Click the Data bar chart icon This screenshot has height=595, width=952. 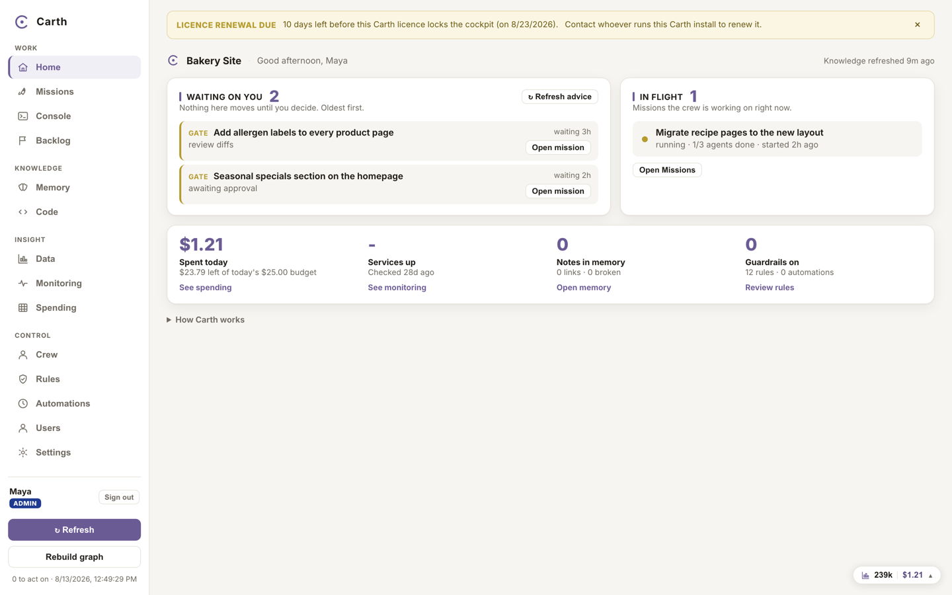pyautogui.click(x=23, y=259)
